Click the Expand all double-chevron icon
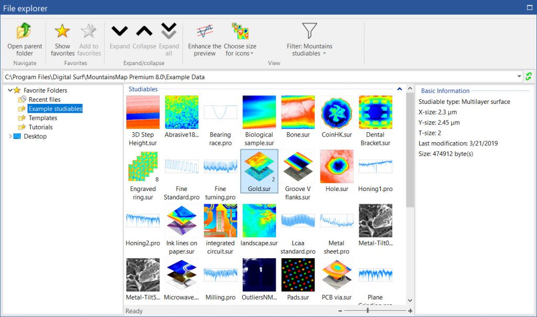This screenshot has width=537, height=317. point(169,31)
